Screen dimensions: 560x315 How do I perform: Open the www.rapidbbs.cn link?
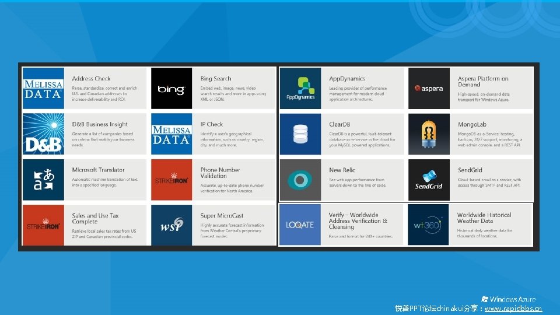(x=513, y=309)
